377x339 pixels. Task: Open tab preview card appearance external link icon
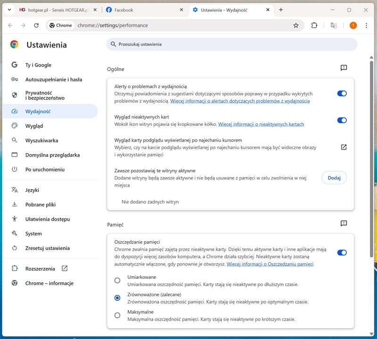(x=344, y=147)
